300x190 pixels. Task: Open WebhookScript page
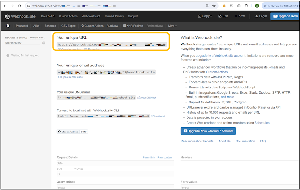[91, 16]
